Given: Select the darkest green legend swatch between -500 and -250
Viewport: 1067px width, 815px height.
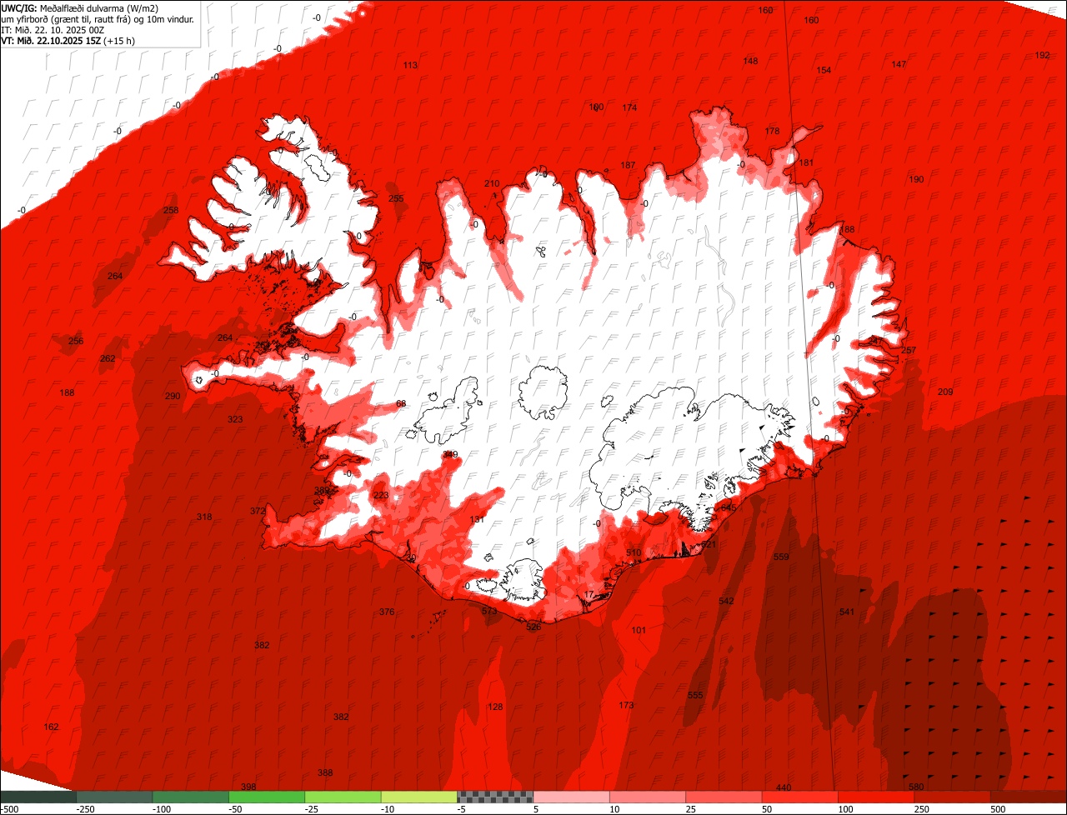Looking at the screenshot, I should (x=38, y=797).
